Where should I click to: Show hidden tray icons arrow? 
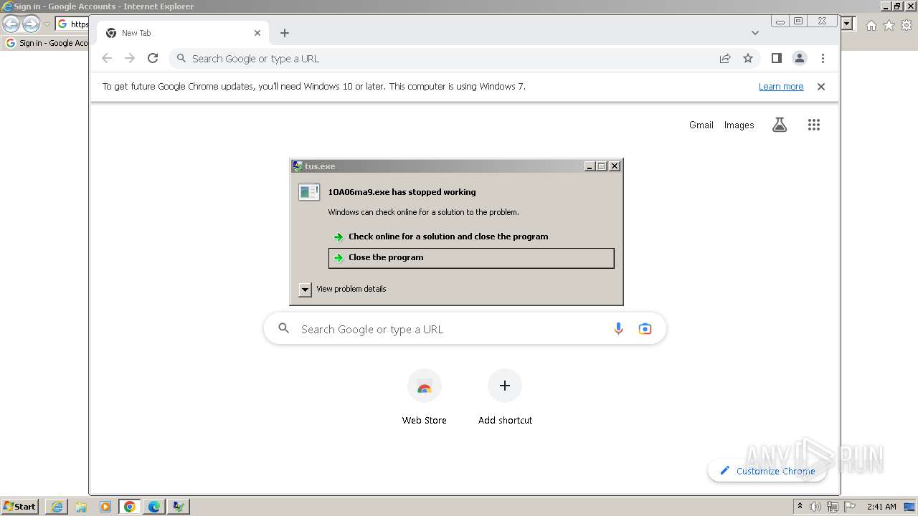point(800,507)
